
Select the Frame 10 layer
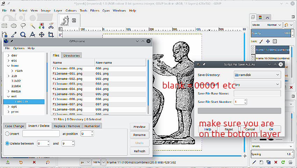coord(273,59)
